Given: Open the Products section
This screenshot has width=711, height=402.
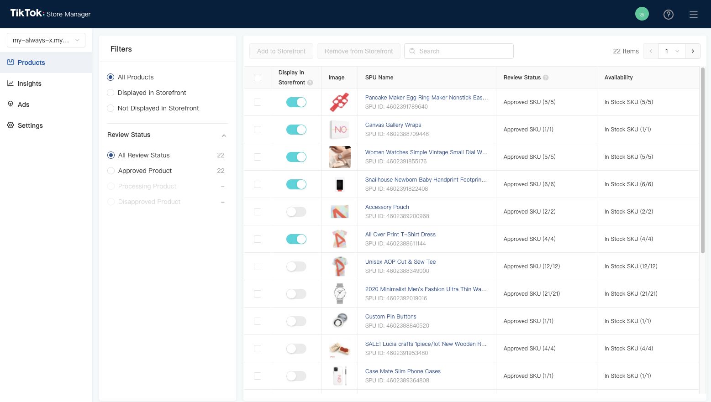Looking at the screenshot, I should [x=46, y=62].
